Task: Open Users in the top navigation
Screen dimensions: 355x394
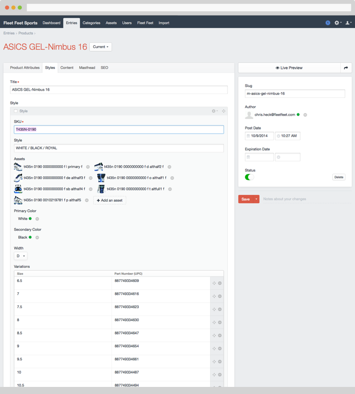Action: point(127,23)
